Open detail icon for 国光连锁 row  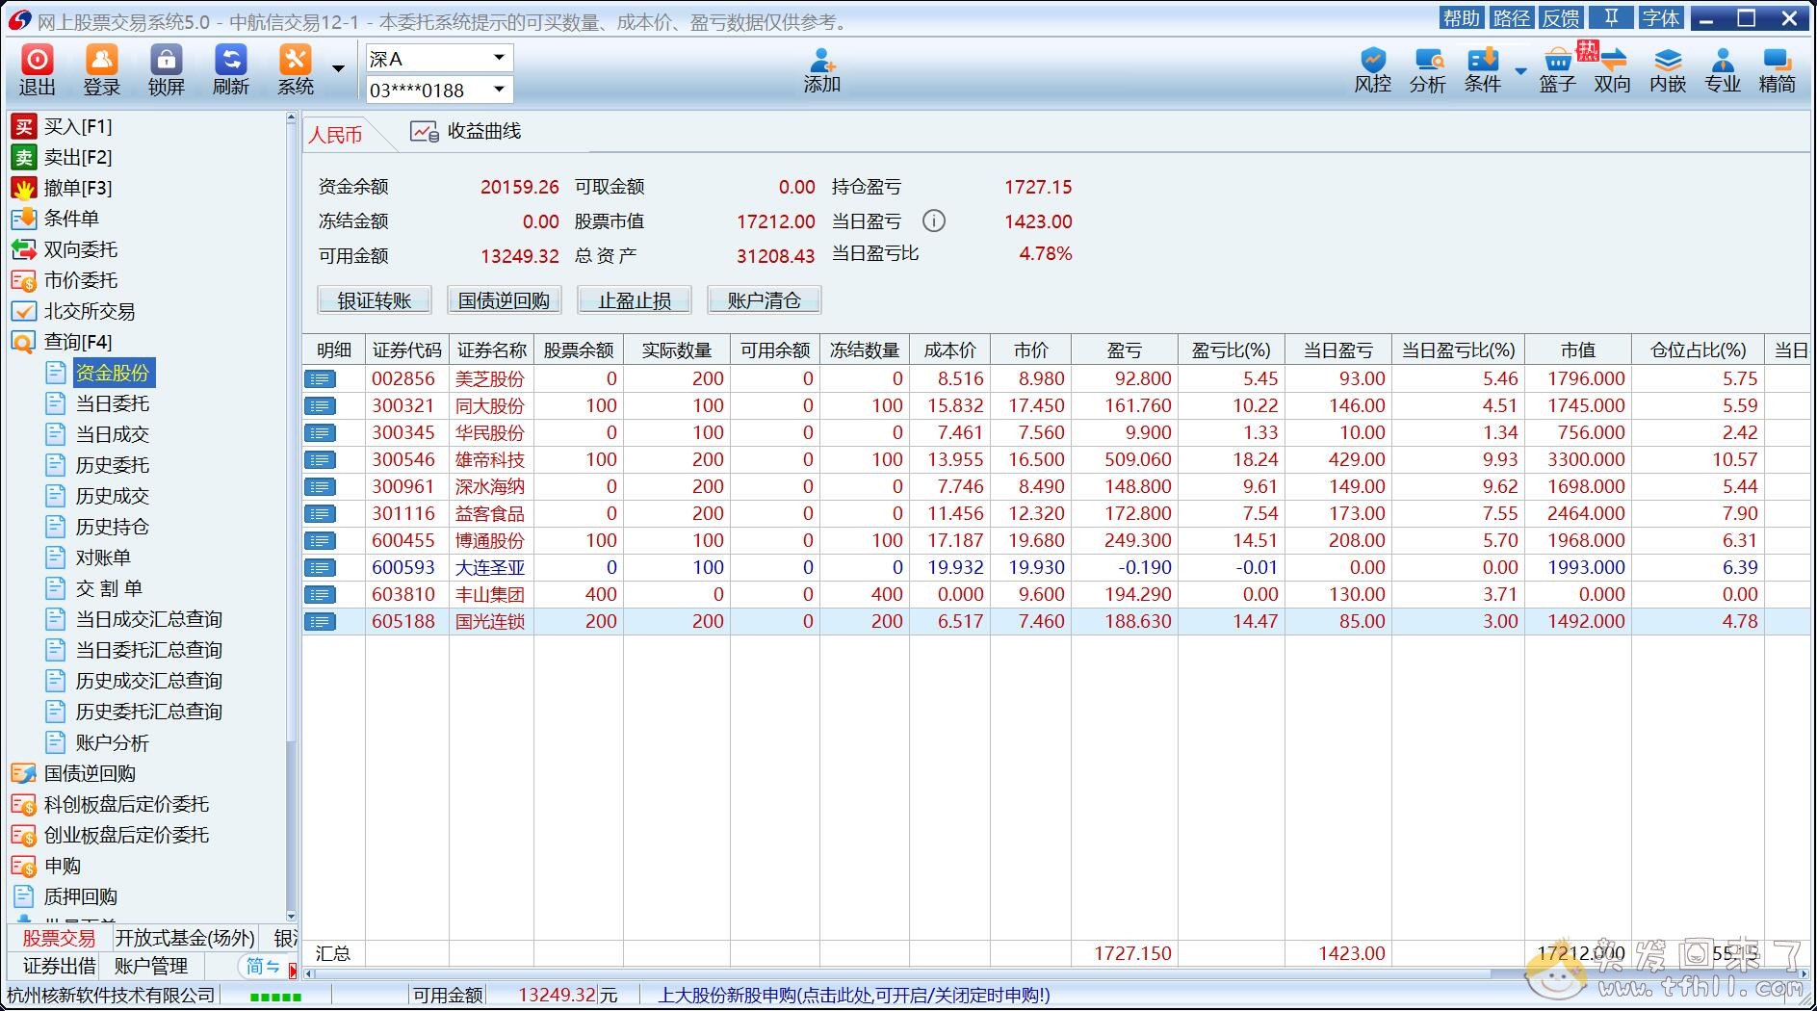[321, 622]
